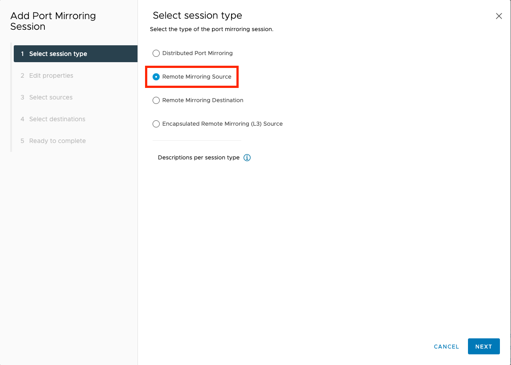This screenshot has width=511, height=365.
Task: Choose the Remote Mirroring Destination radio button
Action: tap(156, 100)
